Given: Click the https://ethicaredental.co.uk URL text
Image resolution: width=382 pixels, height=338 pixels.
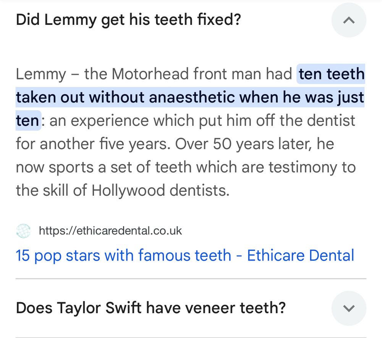Looking at the screenshot, I should pos(110,230).
